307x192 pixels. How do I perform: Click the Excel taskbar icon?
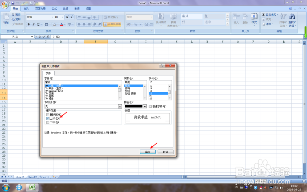coord(32,187)
